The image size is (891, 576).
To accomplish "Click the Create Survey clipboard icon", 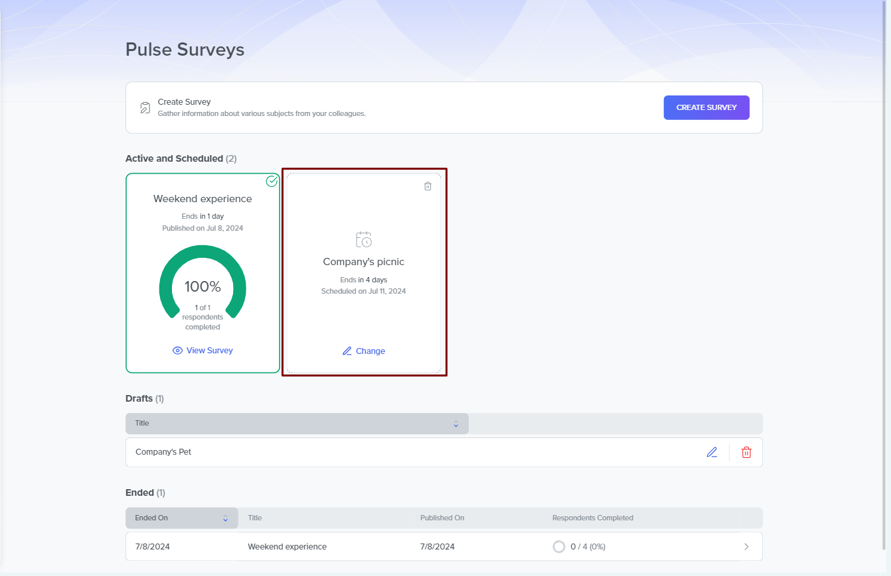I will [x=145, y=107].
